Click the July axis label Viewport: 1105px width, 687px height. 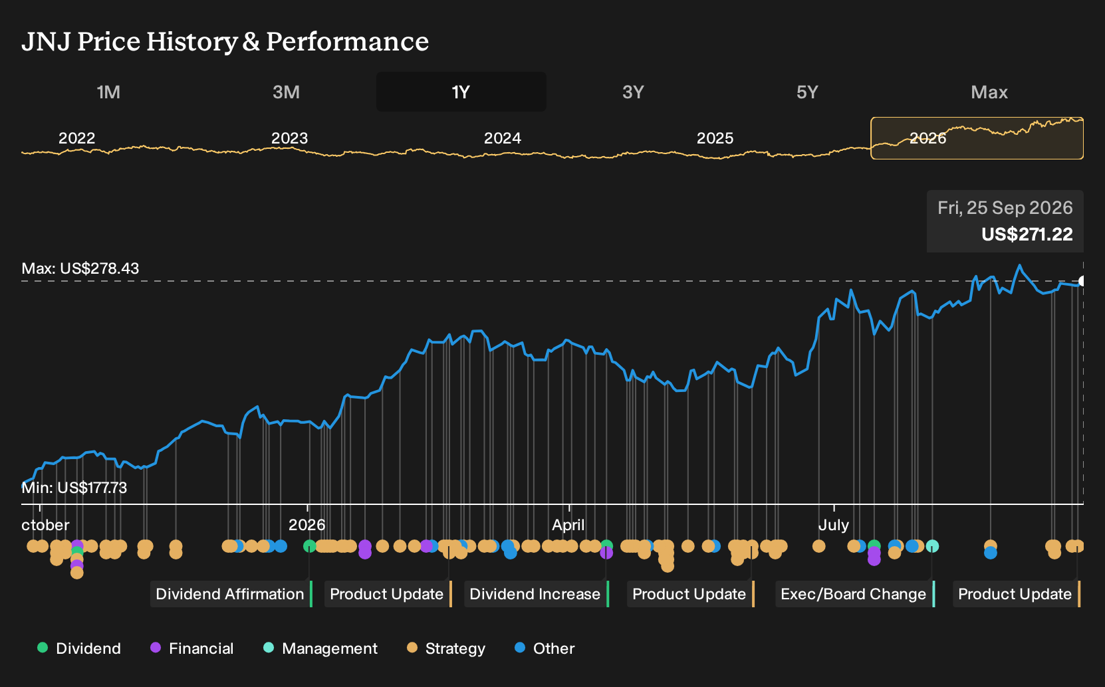(x=834, y=525)
